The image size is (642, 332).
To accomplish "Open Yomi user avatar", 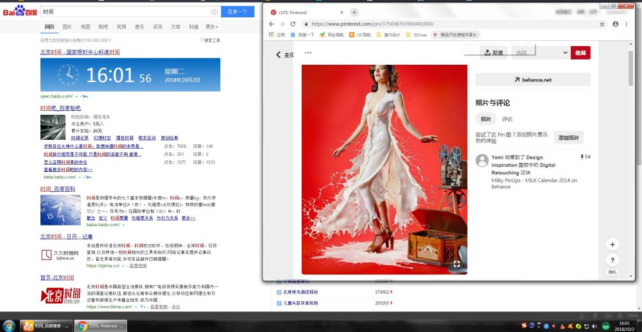I will [482, 160].
